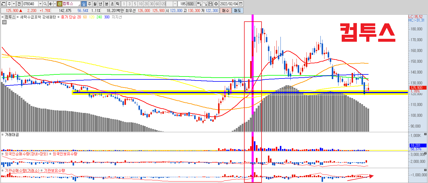Switch to 초 second chart period
Image resolution: width=428 pixels, height=183 pixels.
point(112,4)
